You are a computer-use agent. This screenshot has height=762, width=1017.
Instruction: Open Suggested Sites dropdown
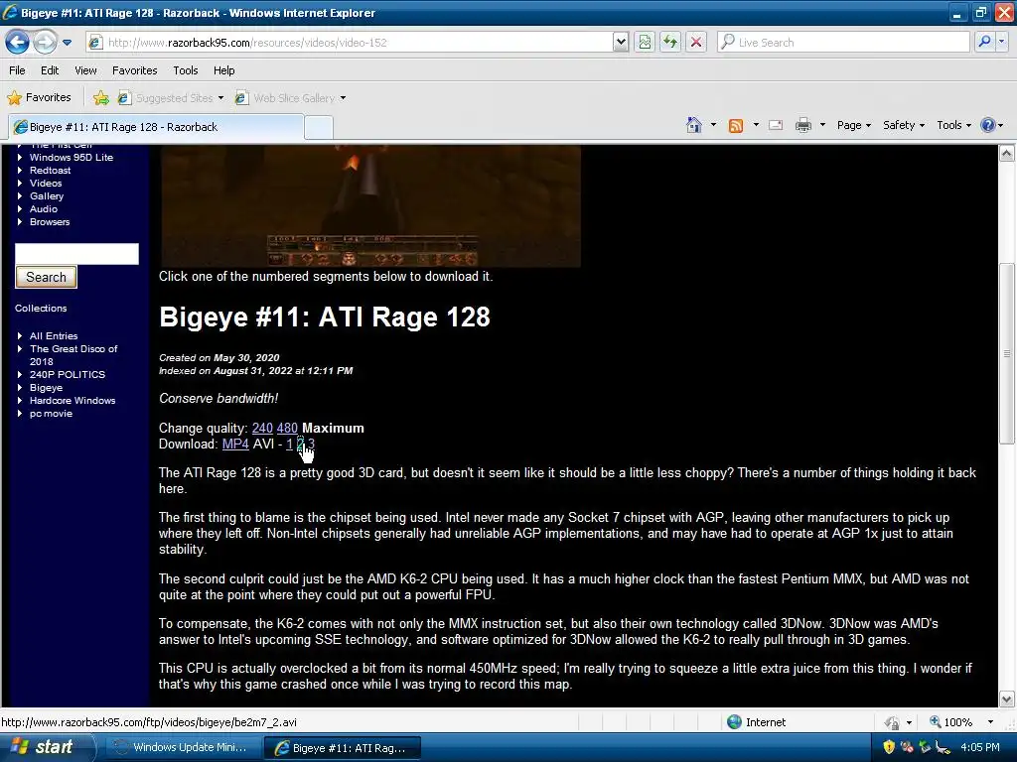(171, 98)
